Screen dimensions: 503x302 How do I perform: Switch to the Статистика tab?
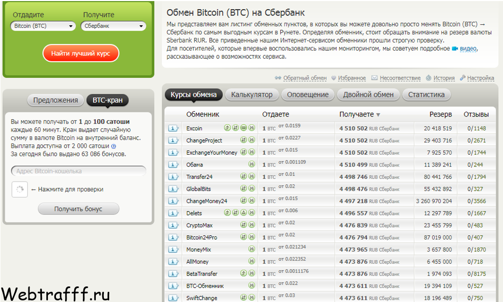[426, 95]
